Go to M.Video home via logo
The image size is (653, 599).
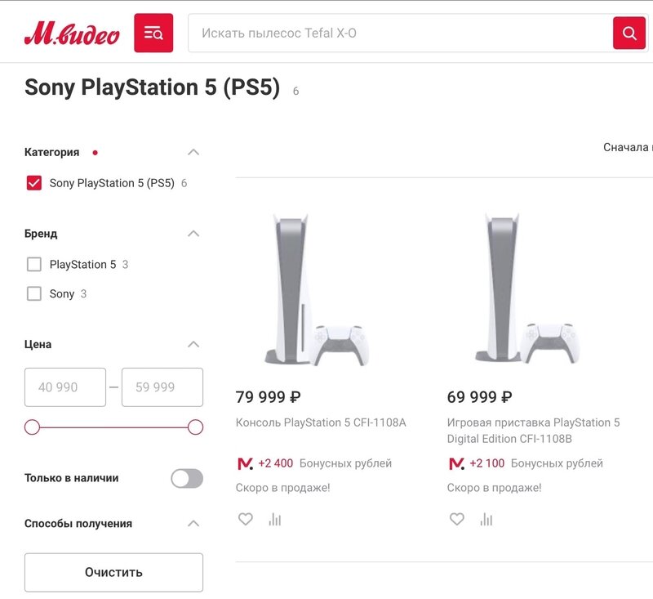[x=72, y=34]
